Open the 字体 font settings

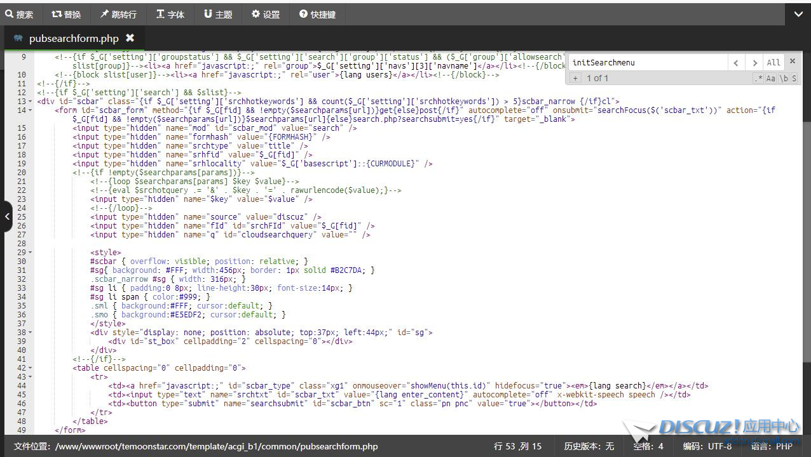point(170,14)
